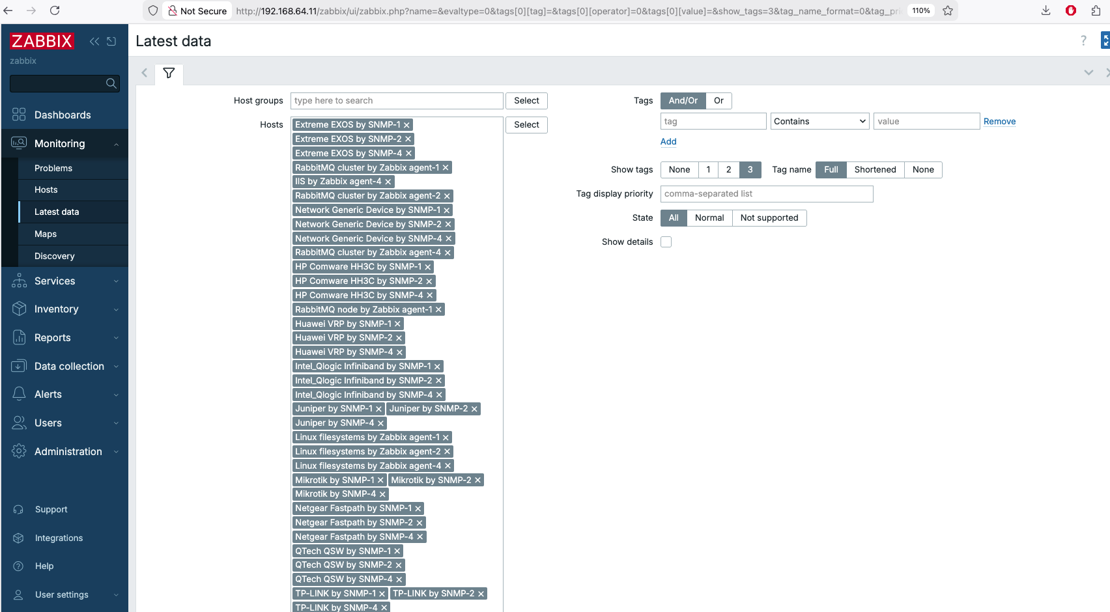This screenshot has height=612, width=1110.
Task: Switch tags mode to Or
Action: pyautogui.click(x=719, y=100)
